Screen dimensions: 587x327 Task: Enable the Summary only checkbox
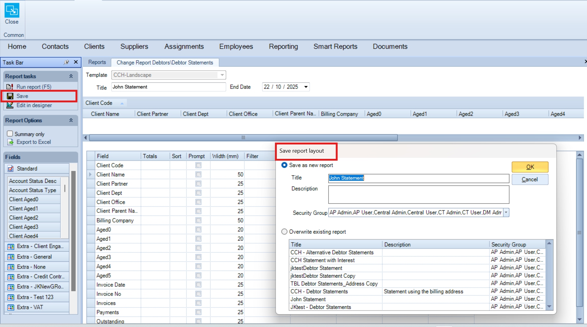tap(10, 134)
